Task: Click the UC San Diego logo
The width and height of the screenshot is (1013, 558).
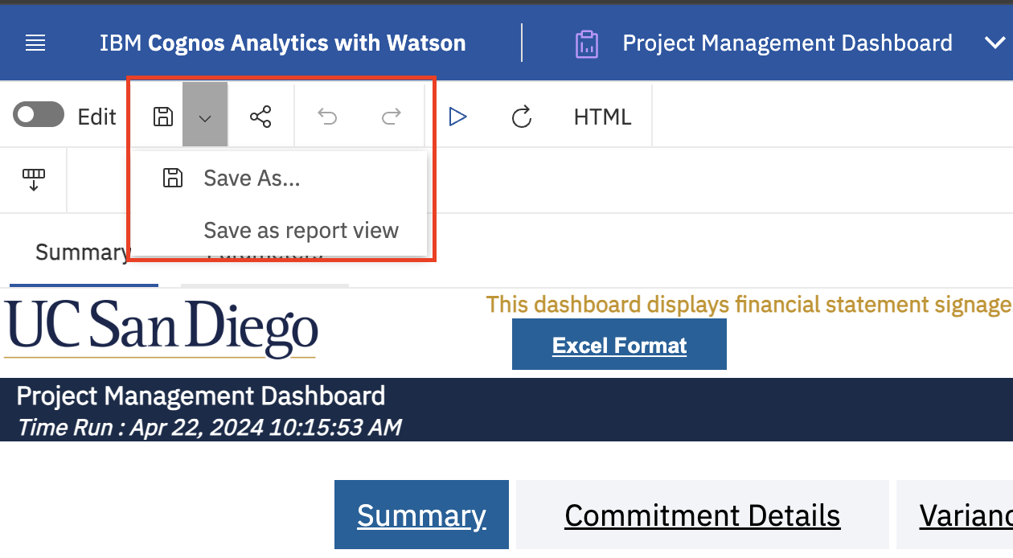Action: pyautogui.click(x=161, y=328)
